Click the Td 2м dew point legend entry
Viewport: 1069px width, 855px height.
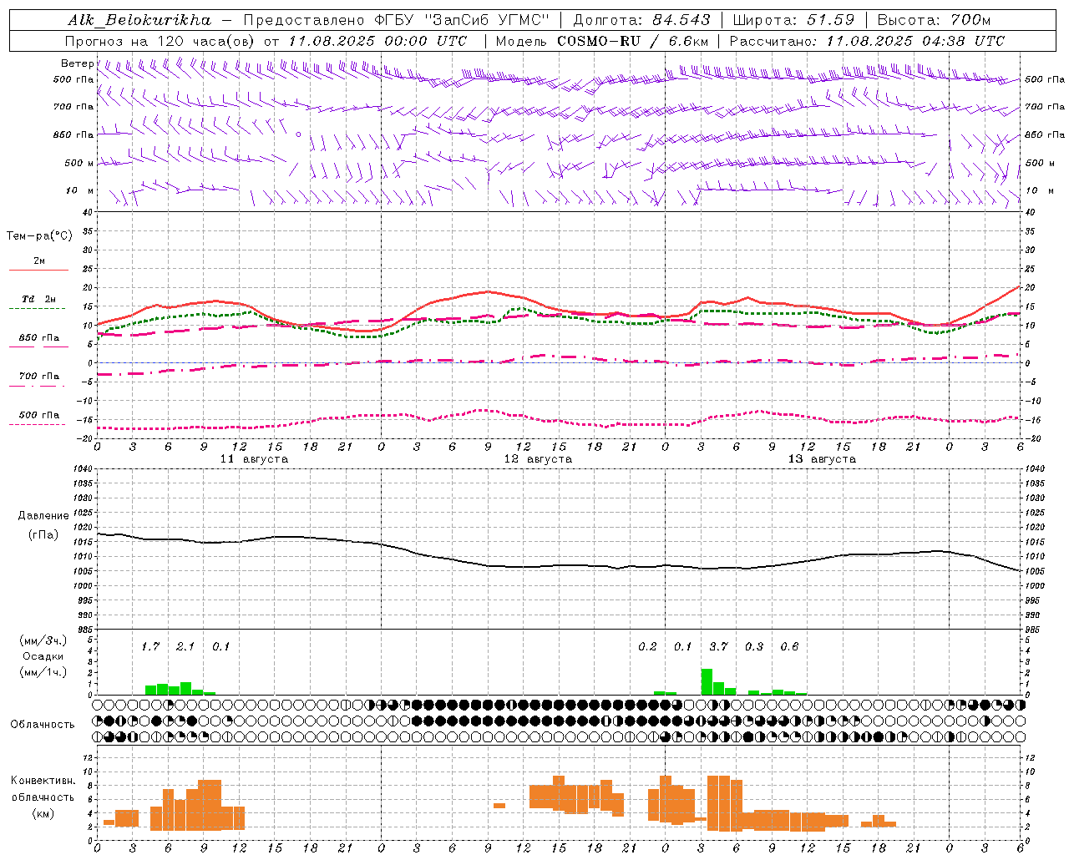39,299
